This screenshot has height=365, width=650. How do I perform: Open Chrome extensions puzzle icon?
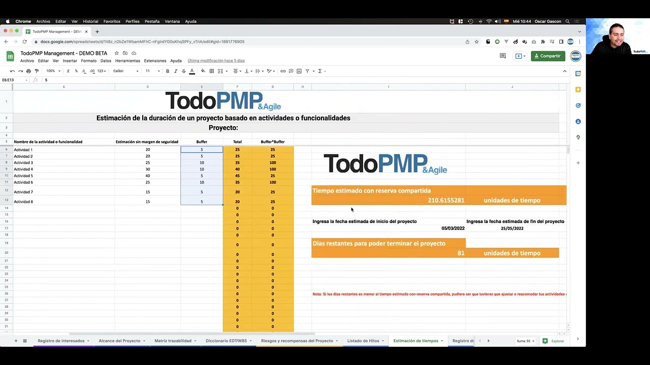[543, 42]
